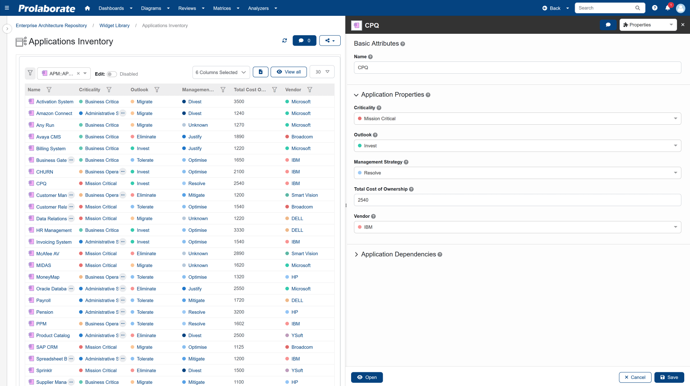The width and height of the screenshot is (690, 386).
Task: Click Widget Library breadcrumb link
Action: [114, 26]
